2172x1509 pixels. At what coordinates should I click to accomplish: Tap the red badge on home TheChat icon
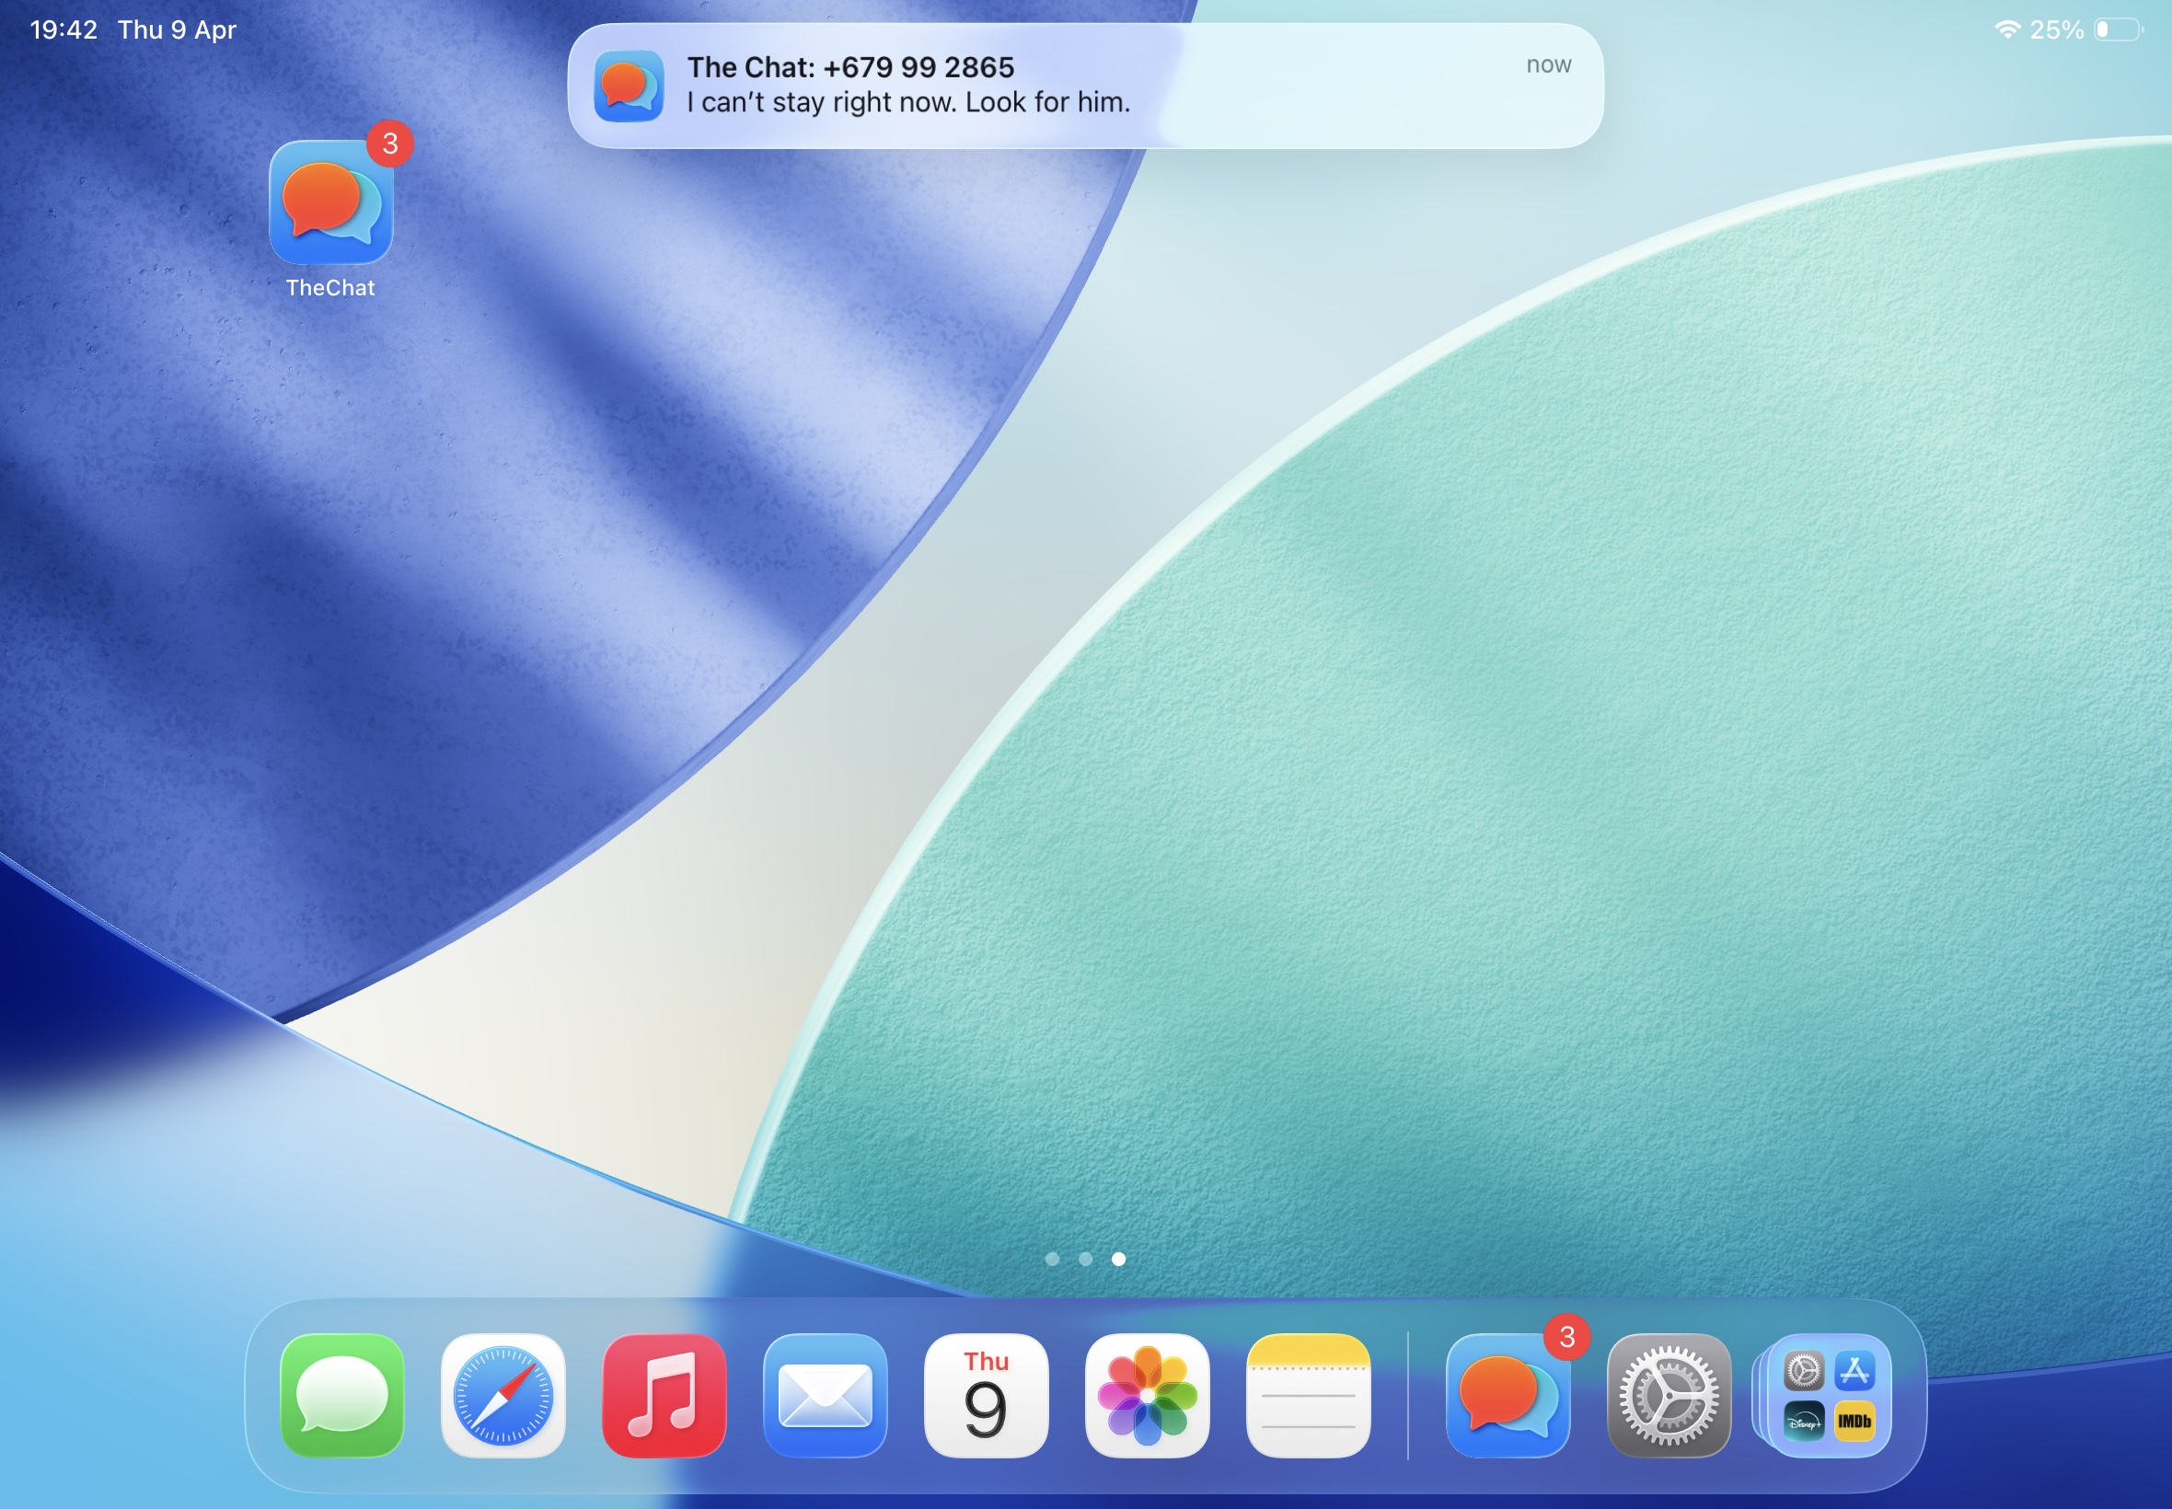pyautogui.click(x=389, y=144)
